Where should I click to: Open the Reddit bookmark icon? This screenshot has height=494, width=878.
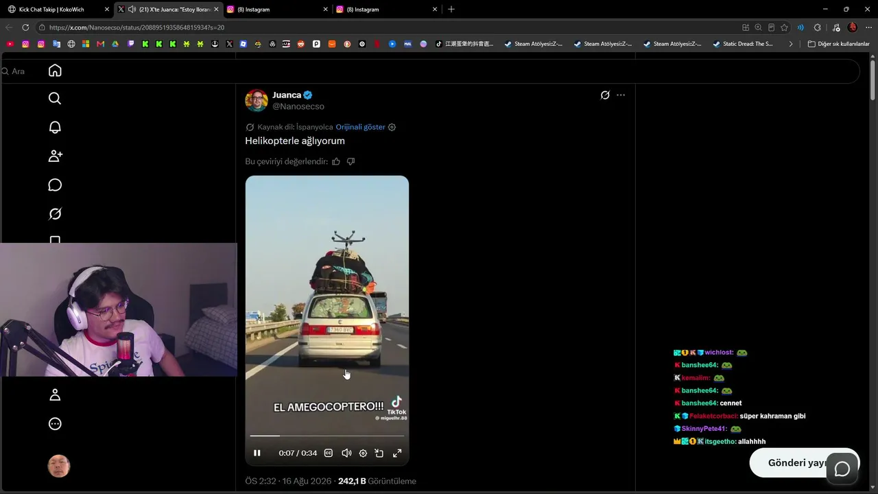[300, 44]
